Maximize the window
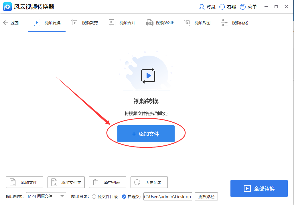294x205 pixels. click(x=276, y=7)
